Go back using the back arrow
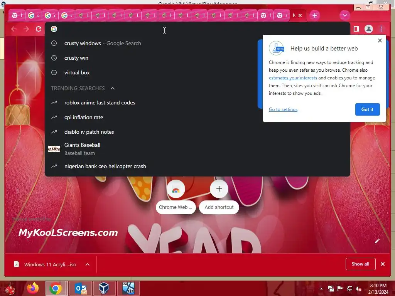This screenshot has width=395, height=296. [14, 29]
